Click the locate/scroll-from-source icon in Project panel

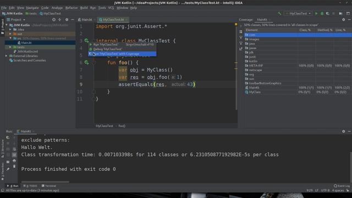[x=54, y=20]
